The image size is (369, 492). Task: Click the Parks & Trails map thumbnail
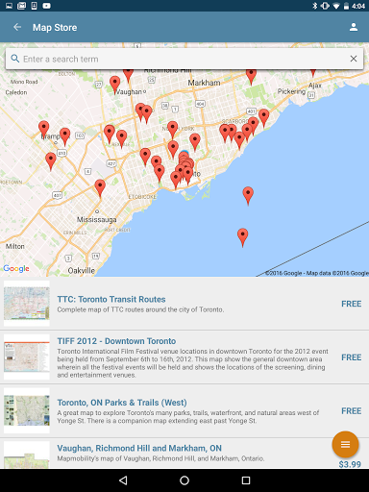(x=27, y=410)
